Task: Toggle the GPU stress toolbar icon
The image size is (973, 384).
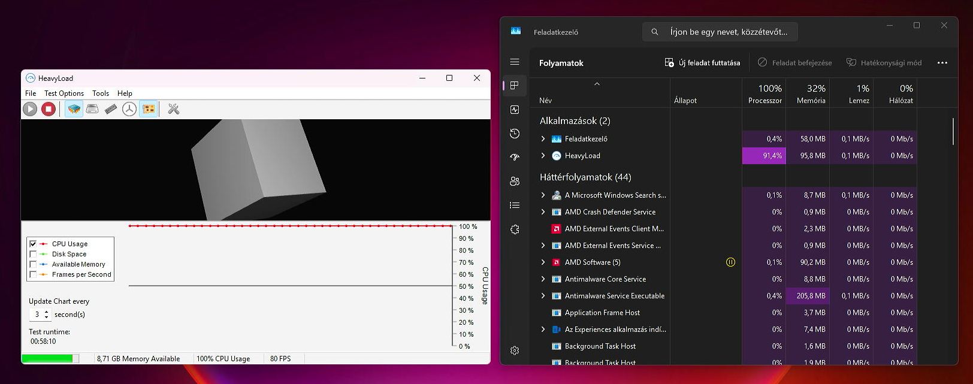Action: click(x=149, y=109)
